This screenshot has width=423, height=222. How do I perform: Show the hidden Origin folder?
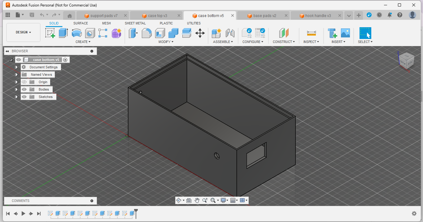click(24, 82)
